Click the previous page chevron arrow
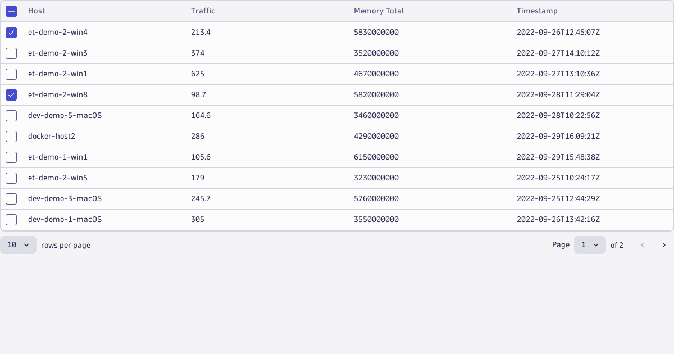674x354 pixels. point(643,245)
